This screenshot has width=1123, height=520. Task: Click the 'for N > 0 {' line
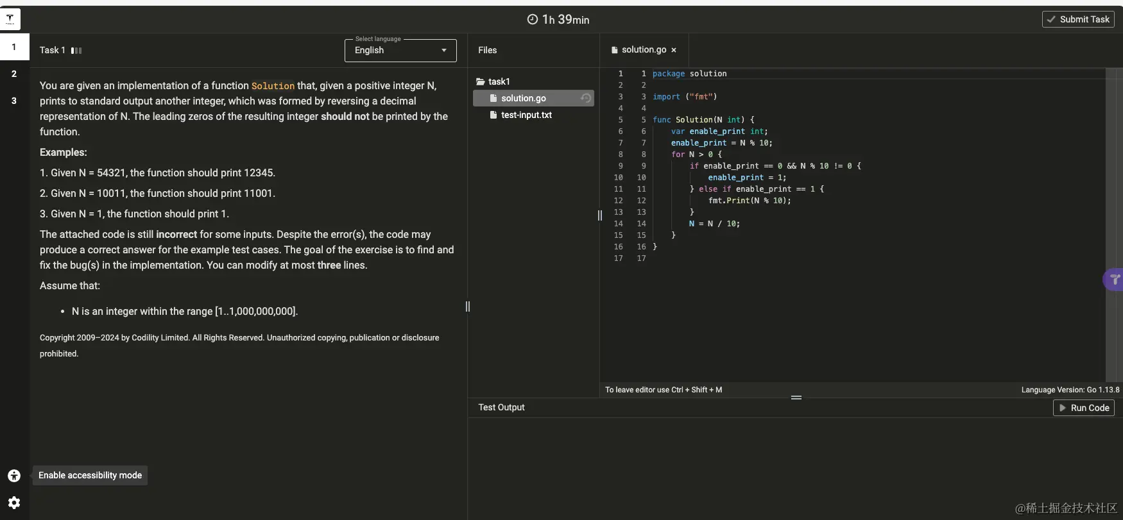tap(696, 155)
